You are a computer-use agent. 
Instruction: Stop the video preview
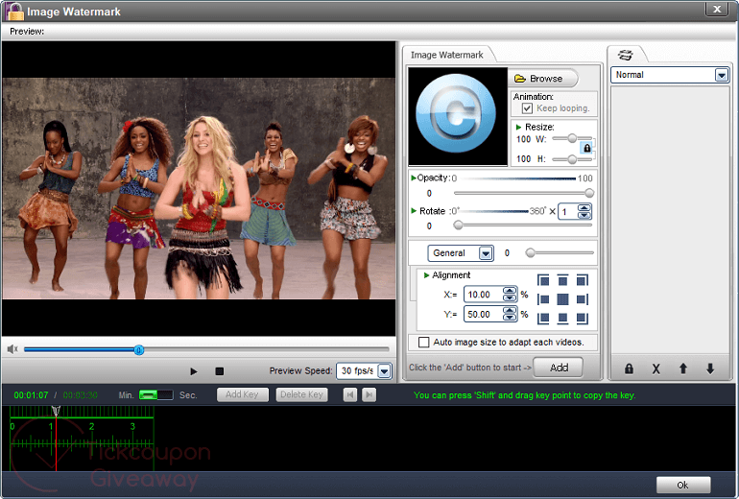[219, 371]
